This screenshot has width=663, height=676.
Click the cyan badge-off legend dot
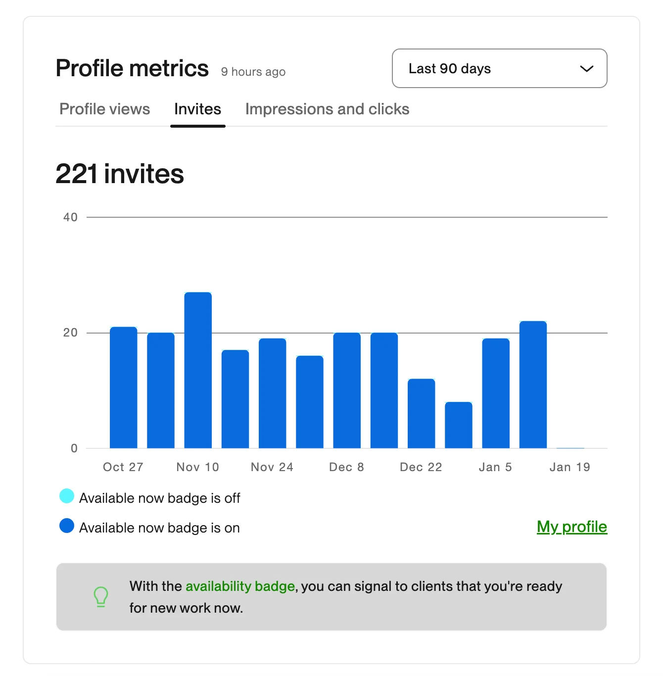(67, 496)
